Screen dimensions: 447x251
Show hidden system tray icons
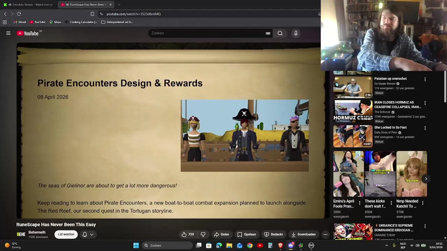click(387, 245)
